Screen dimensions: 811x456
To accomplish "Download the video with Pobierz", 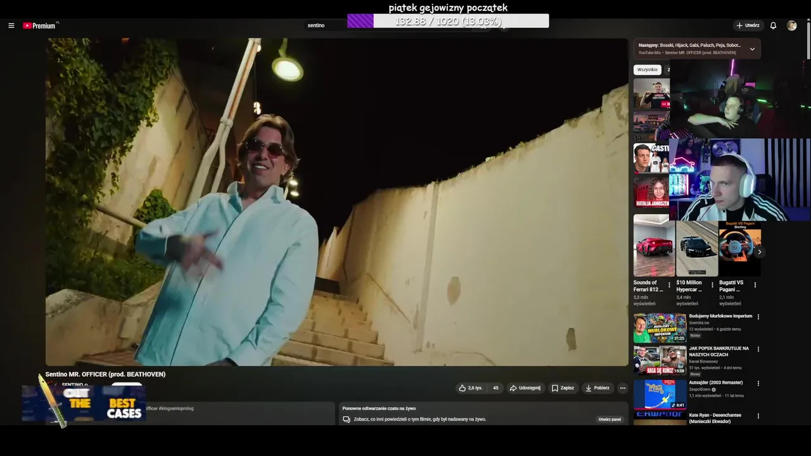I will coord(597,388).
